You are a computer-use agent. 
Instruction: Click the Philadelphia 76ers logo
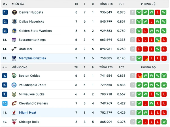14,85
